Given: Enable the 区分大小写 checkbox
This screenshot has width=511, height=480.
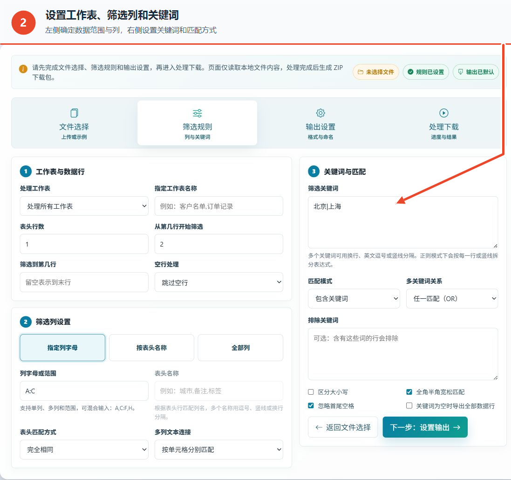Looking at the screenshot, I should (311, 392).
